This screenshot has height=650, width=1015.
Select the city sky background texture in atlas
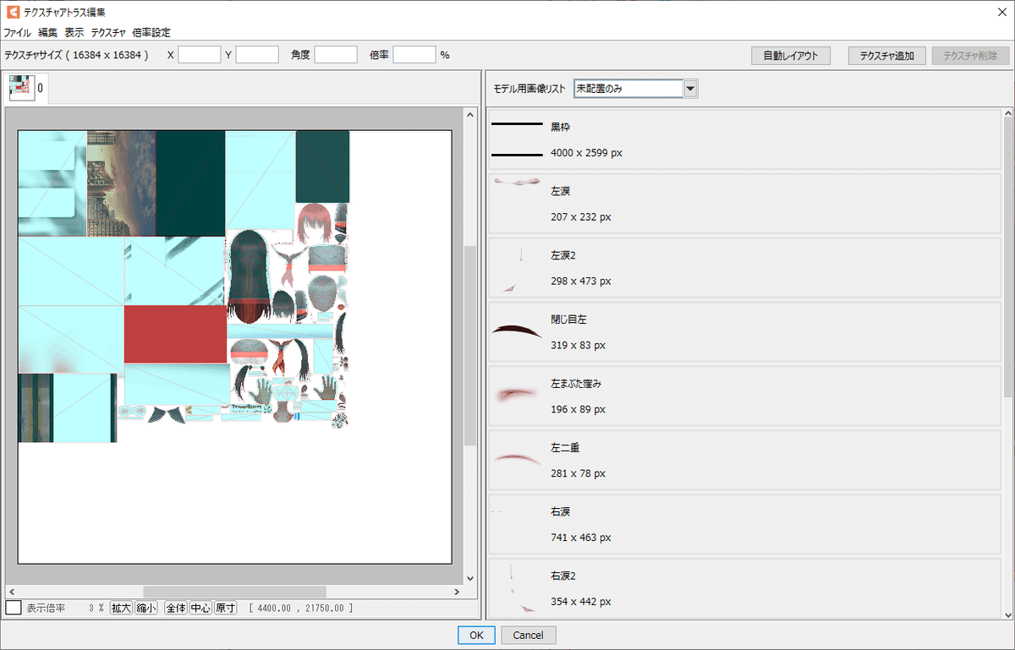pos(122,183)
